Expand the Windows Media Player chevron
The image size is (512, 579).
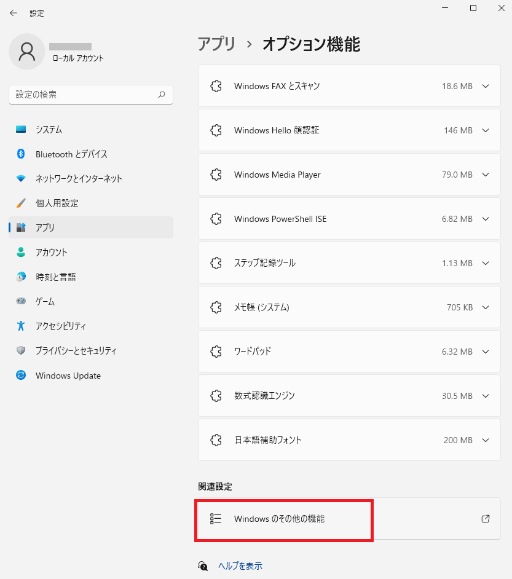click(486, 175)
